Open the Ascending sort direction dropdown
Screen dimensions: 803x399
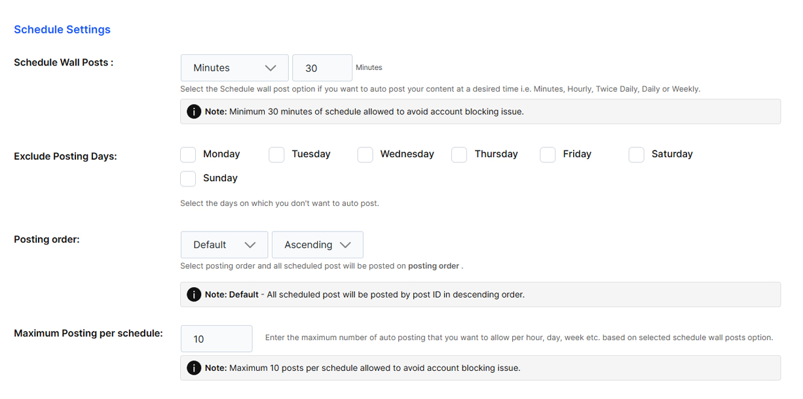click(317, 245)
